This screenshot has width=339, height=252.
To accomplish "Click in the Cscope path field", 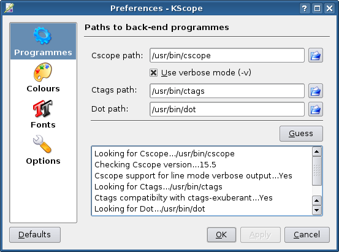I will tap(227, 55).
